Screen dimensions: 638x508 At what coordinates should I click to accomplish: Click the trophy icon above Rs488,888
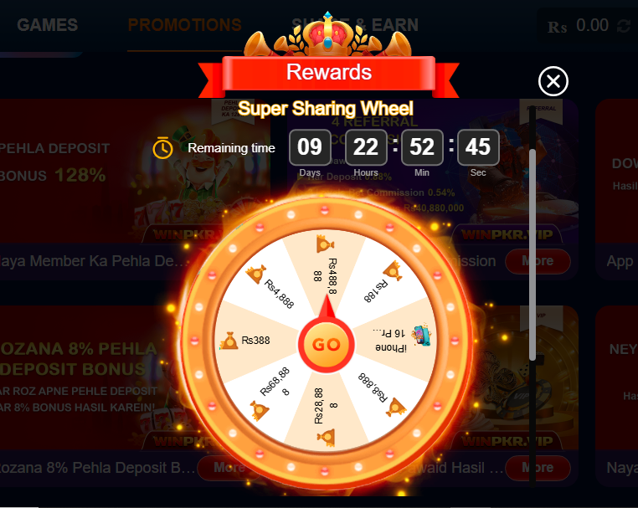click(x=325, y=244)
